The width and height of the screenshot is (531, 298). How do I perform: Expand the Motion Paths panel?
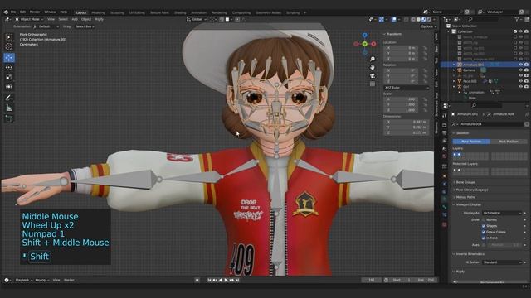[465, 197]
